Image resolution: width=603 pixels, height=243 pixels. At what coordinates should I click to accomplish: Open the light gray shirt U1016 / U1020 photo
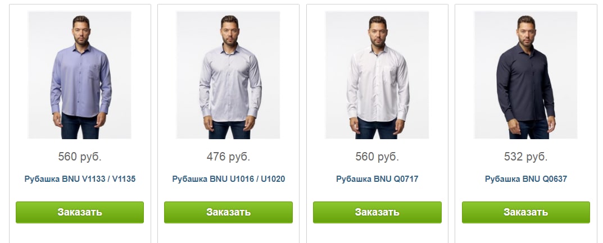pos(228,75)
